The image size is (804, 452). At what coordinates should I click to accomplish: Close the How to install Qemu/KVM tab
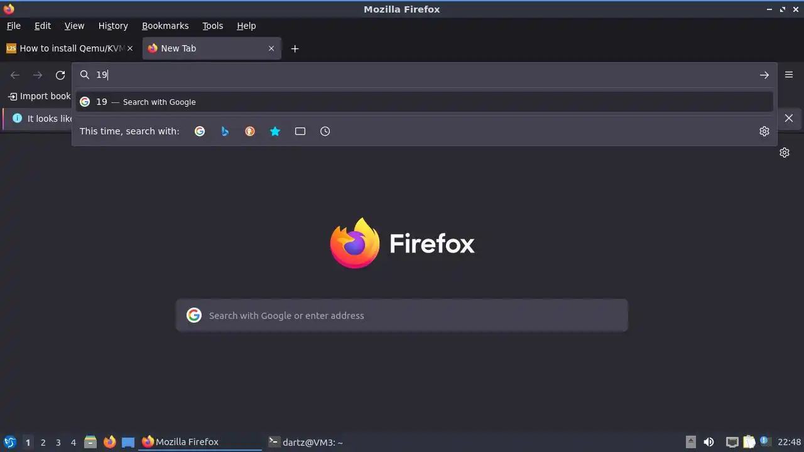click(130, 48)
